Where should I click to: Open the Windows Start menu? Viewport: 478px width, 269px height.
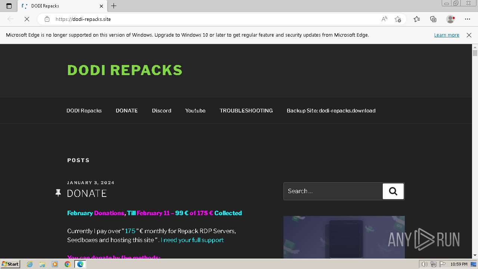point(10,264)
